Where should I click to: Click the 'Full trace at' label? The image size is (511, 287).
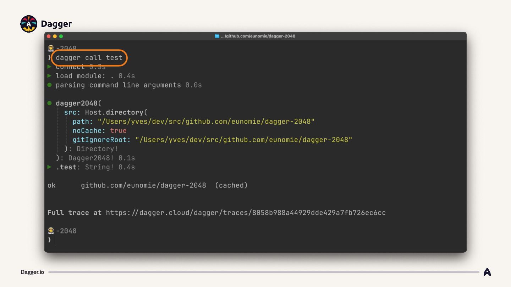coord(75,213)
